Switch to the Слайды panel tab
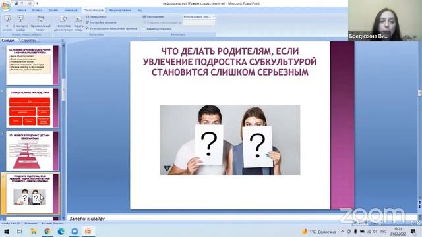The width and height of the screenshot is (422, 237). (x=8, y=41)
